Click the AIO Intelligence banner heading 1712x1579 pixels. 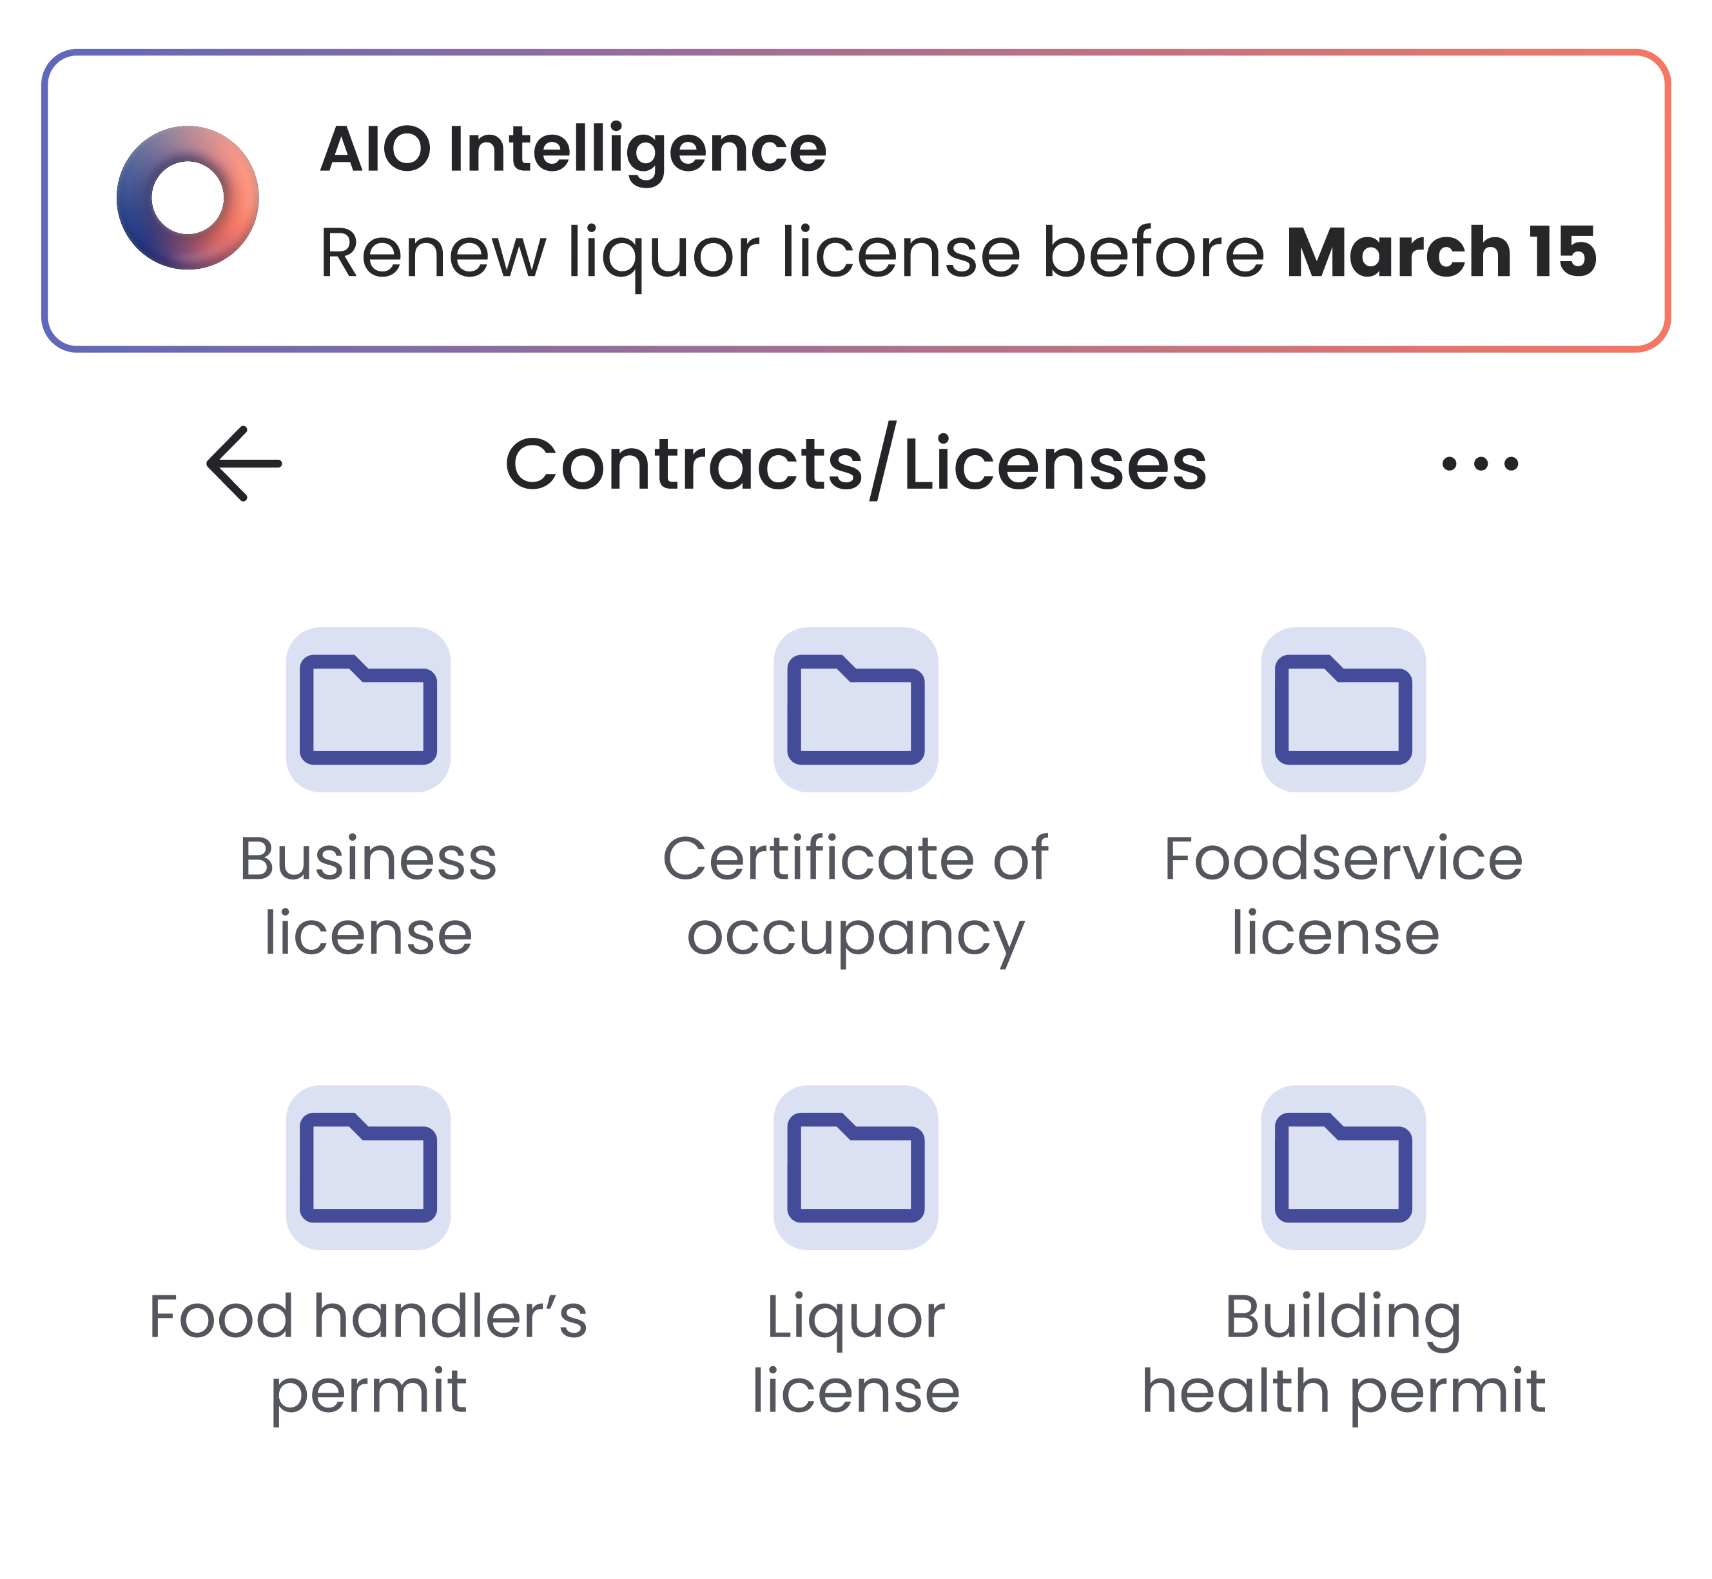[x=573, y=150]
